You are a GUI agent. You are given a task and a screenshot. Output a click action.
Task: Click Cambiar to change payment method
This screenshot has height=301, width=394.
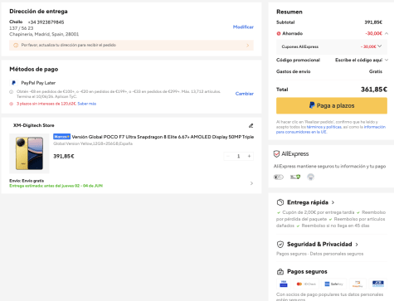[x=245, y=94]
